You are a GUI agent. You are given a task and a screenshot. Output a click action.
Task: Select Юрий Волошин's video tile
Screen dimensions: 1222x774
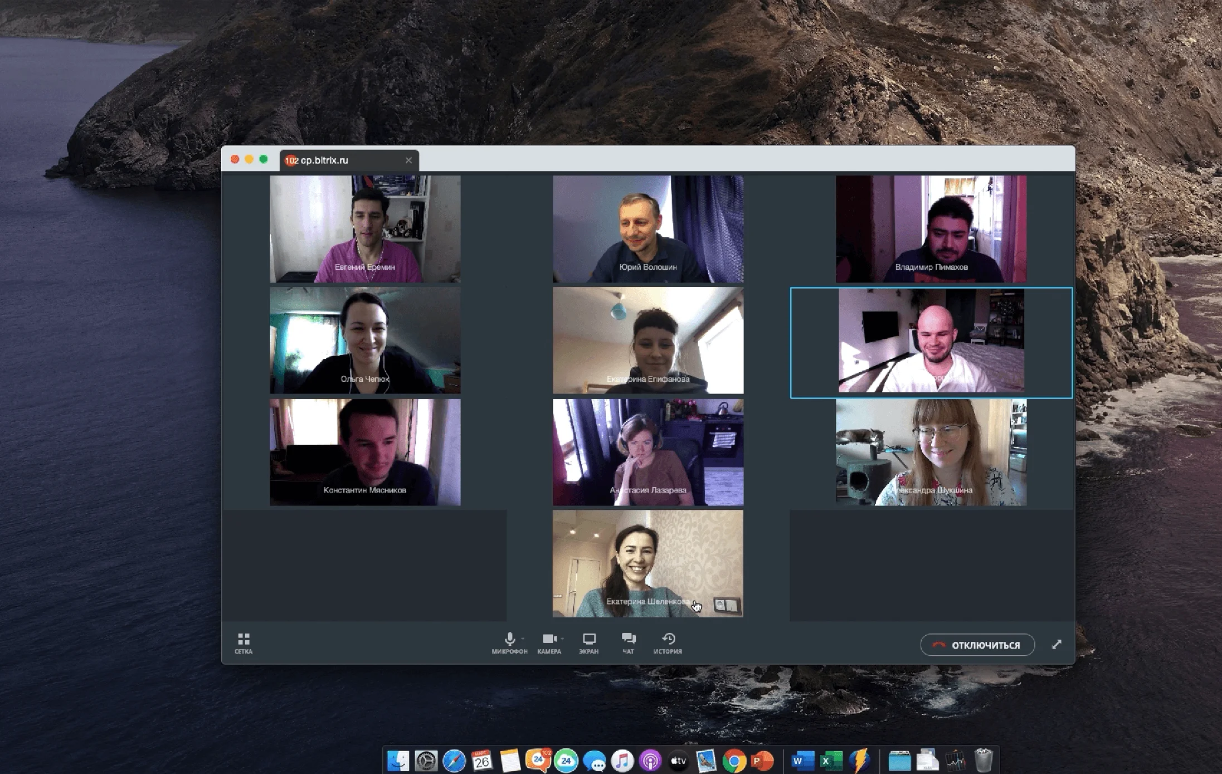coord(647,229)
